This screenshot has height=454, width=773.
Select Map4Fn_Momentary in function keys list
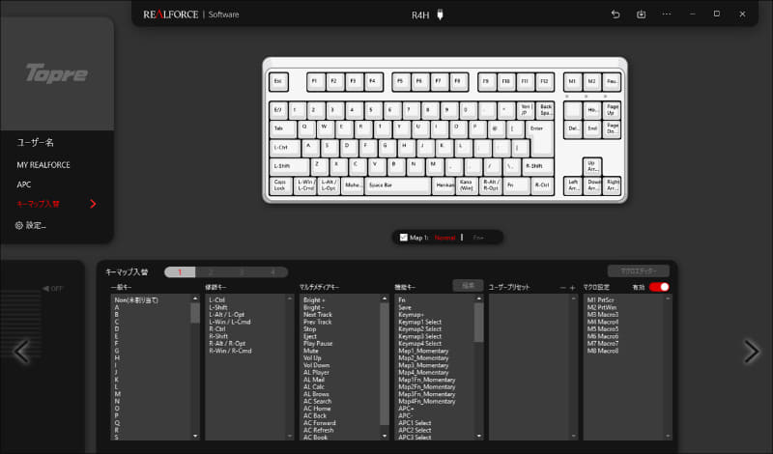coord(426,401)
